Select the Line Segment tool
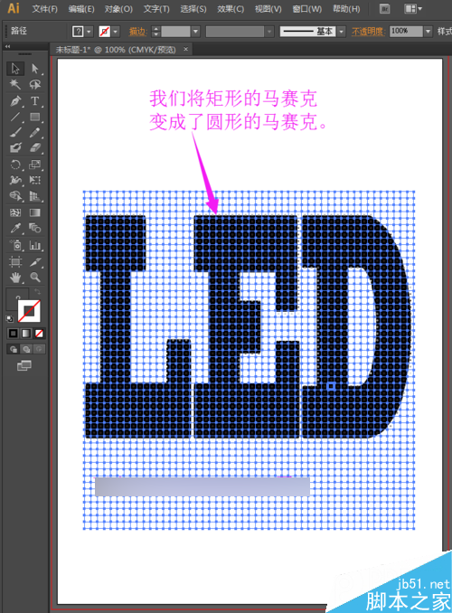Screen dimensions: 452x613 click(x=15, y=117)
